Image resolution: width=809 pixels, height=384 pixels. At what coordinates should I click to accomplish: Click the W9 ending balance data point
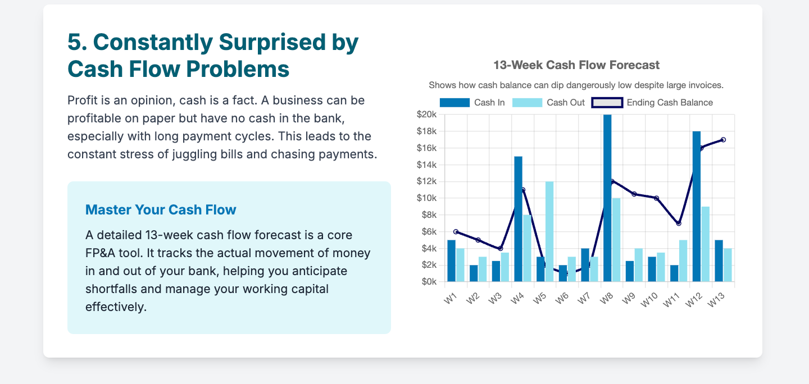pyautogui.click(x=634, y=194)
